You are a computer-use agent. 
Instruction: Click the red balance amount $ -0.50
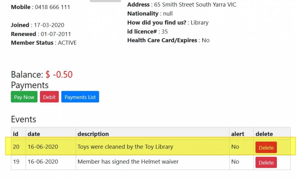[x=59, y=74]
